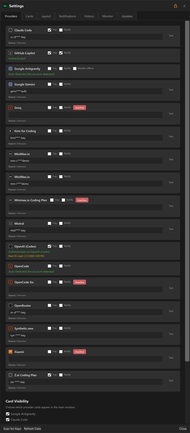This screenshot has width=190, height=433.
Task: Click the GitHub Copilot provider icon
Action: tap(10, 53)
